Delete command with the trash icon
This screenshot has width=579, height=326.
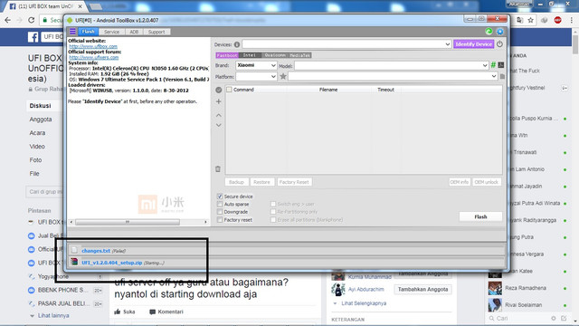click(x=218, y=169)
